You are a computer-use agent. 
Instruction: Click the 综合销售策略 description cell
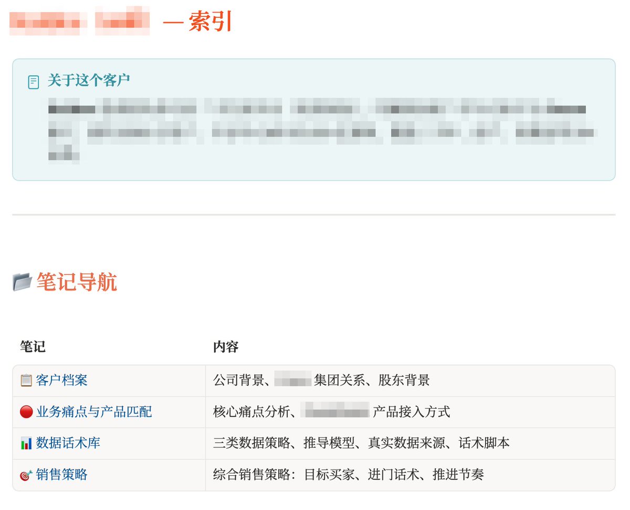(410, 475)
